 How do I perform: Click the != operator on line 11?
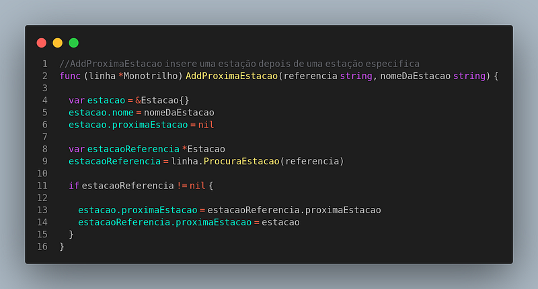[x=182, y=186]
